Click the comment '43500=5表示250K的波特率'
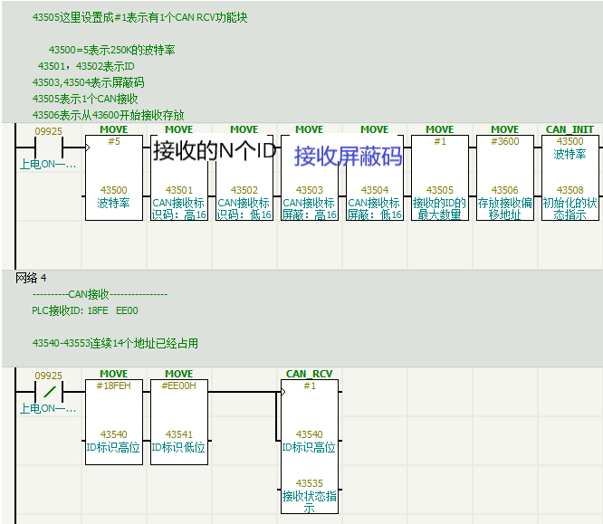Viewport: 603px width, 524px height. pos(112,50)
